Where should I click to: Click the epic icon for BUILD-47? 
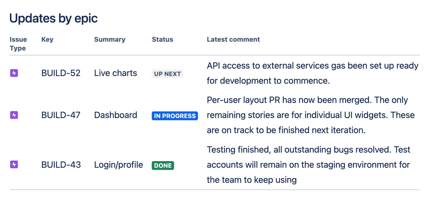(x=14, y=115)
